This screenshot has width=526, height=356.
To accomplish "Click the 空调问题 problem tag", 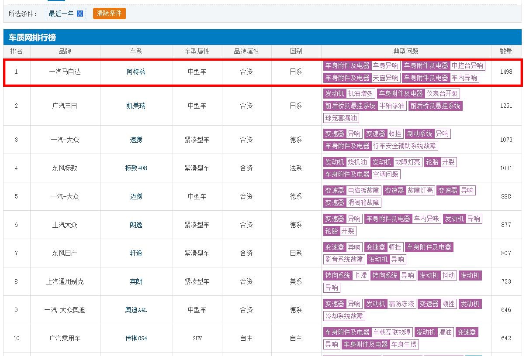I will 385,174.
